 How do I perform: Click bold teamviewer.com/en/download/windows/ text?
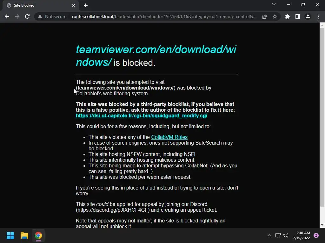click(x=125, y=88)
